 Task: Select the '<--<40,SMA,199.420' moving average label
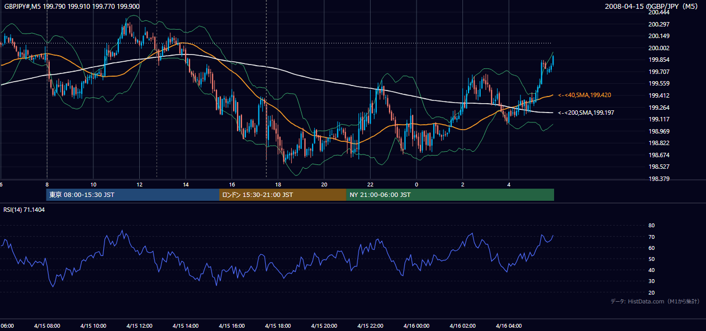coord(584,95)
